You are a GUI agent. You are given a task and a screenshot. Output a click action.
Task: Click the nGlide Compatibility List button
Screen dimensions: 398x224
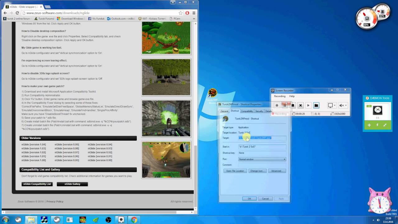click(x=37, y=184)
